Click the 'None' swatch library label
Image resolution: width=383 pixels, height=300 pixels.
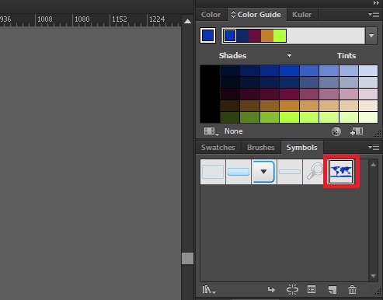(233, 131)
